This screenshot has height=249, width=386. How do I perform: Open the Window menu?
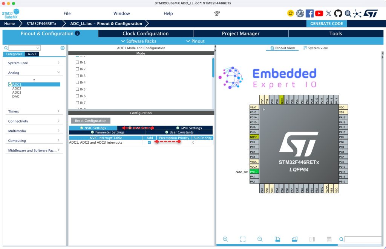[x=122, y=14]
